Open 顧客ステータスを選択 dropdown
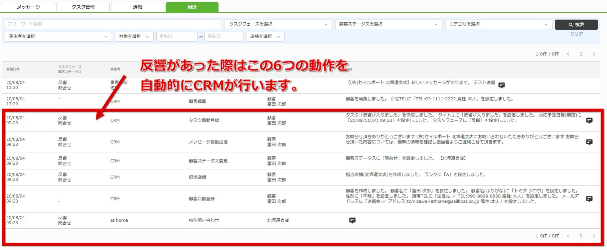This screenshot has width=607, height=250. [x=388, y=24]
